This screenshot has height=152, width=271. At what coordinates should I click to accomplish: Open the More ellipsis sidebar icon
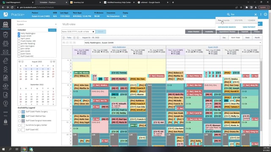pos(6,113)
